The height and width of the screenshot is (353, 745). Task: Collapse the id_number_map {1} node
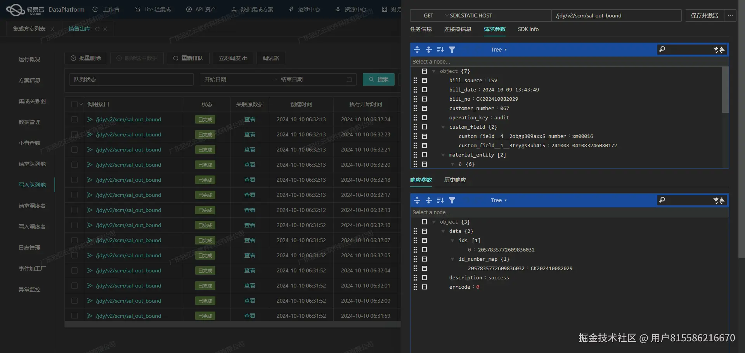coord(452,259)
